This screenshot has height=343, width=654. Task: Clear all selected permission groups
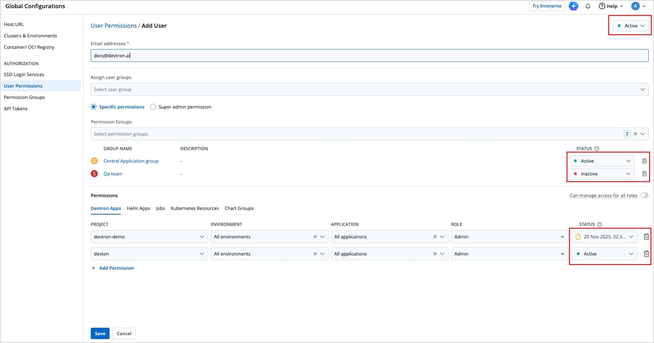635,134
